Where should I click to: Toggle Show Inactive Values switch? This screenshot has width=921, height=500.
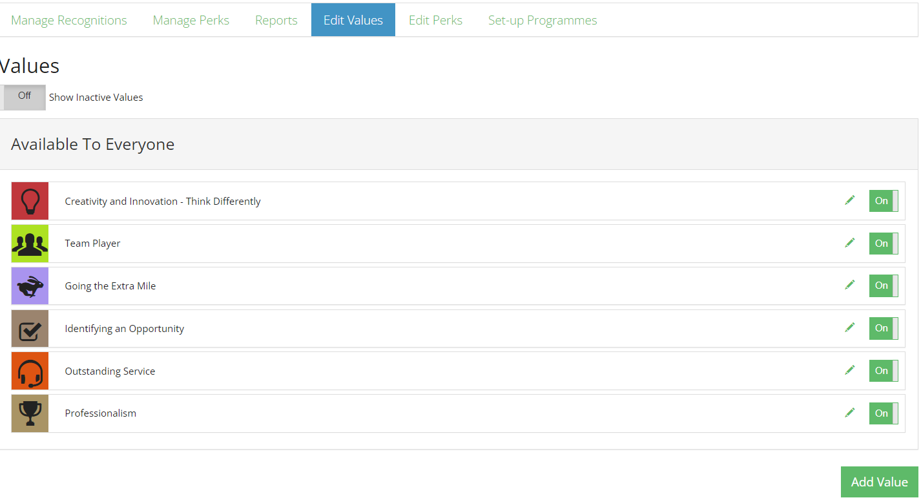pyautogui.click(x=23, y=97)
